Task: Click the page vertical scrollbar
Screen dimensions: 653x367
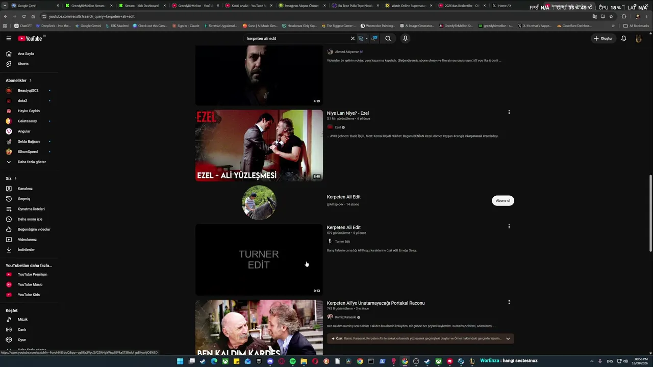Action: tap(650, 213)
